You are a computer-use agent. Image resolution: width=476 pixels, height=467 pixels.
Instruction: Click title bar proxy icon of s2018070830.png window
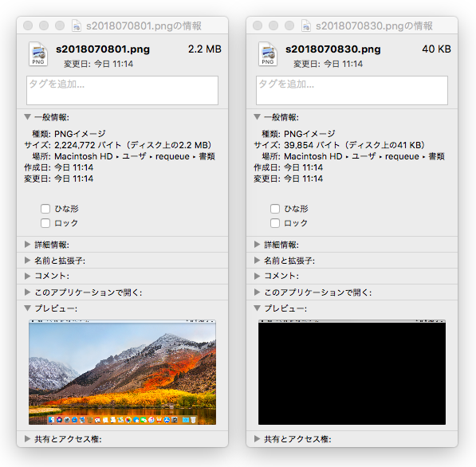point(306,26)
